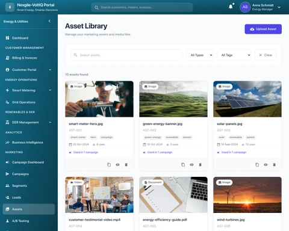Click the Document badge on energy-efficiency-guide.pdf

click(153, 182)
